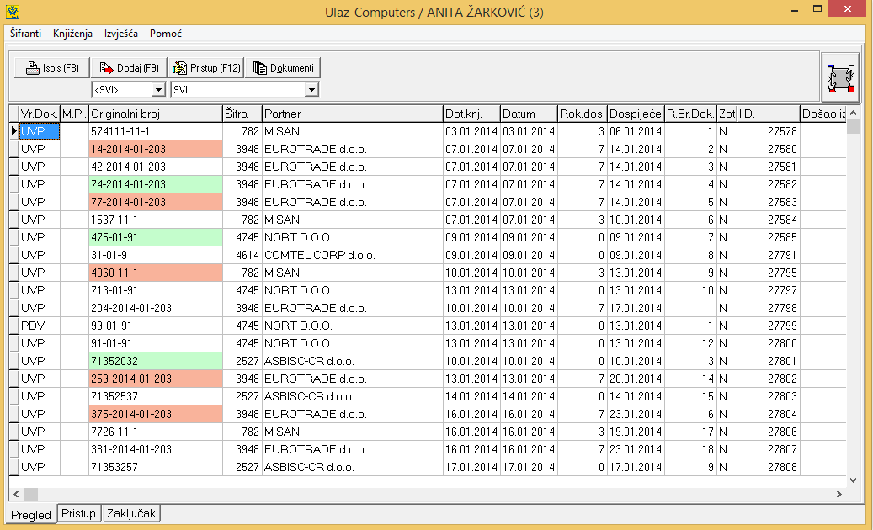873x530 pixels.
Task: Click the Pristup (F12) access icon
Action: tap(180, 68)
